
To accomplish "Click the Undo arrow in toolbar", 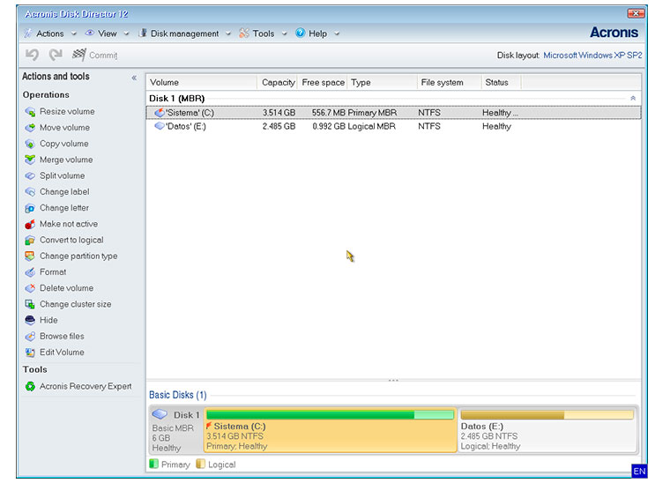I will pos(32,55).
